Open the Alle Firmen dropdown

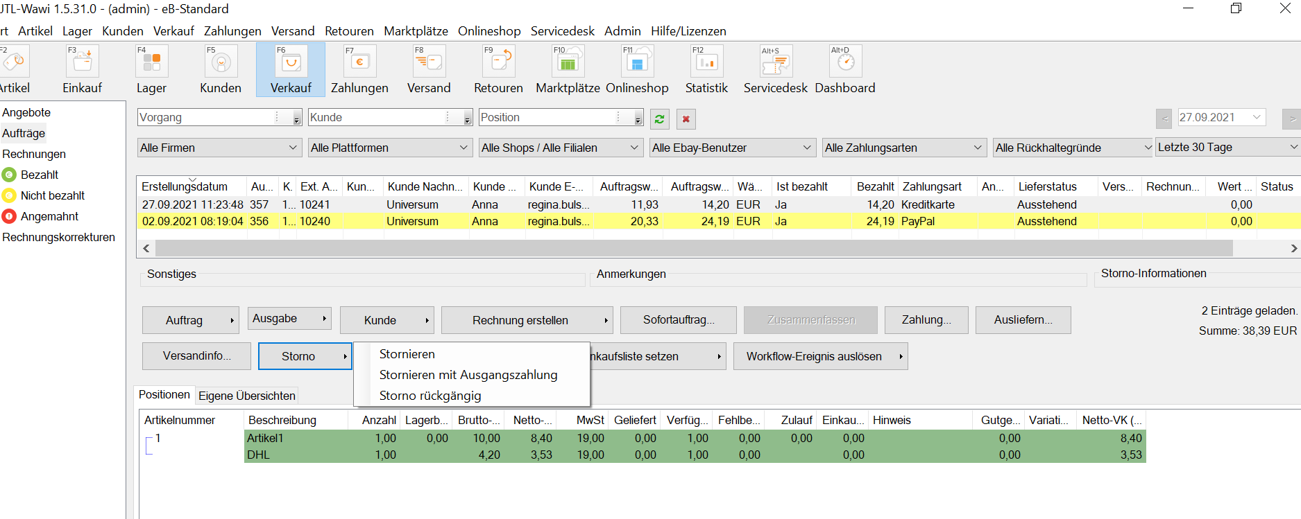[219, 148]
